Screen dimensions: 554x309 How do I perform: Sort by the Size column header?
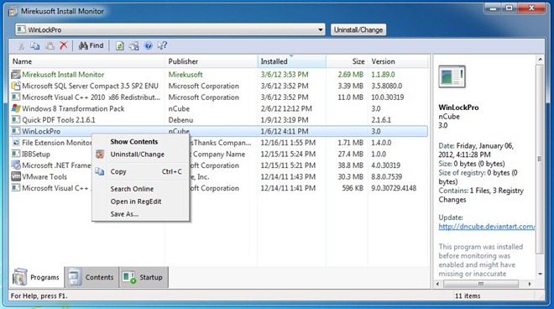347,61
